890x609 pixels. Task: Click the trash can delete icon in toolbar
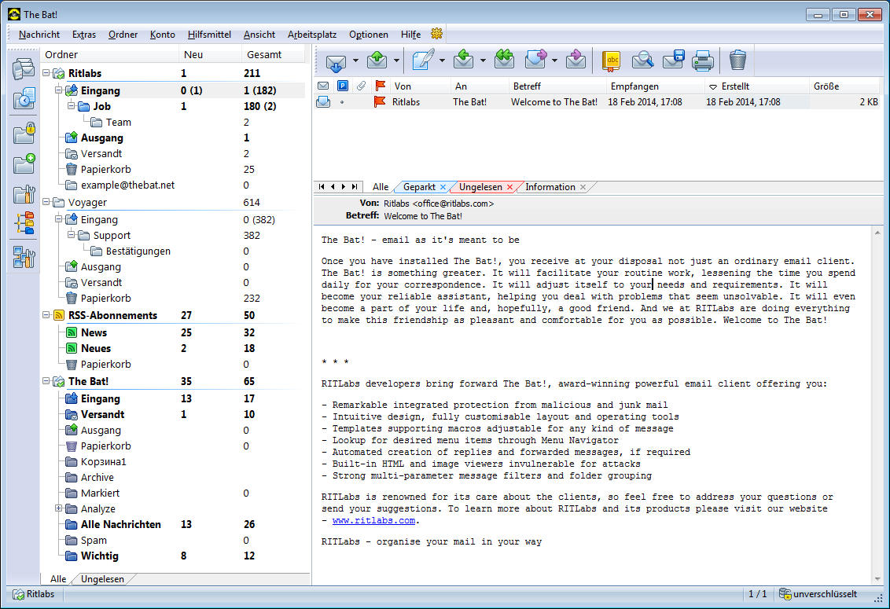tap(737, 61)
